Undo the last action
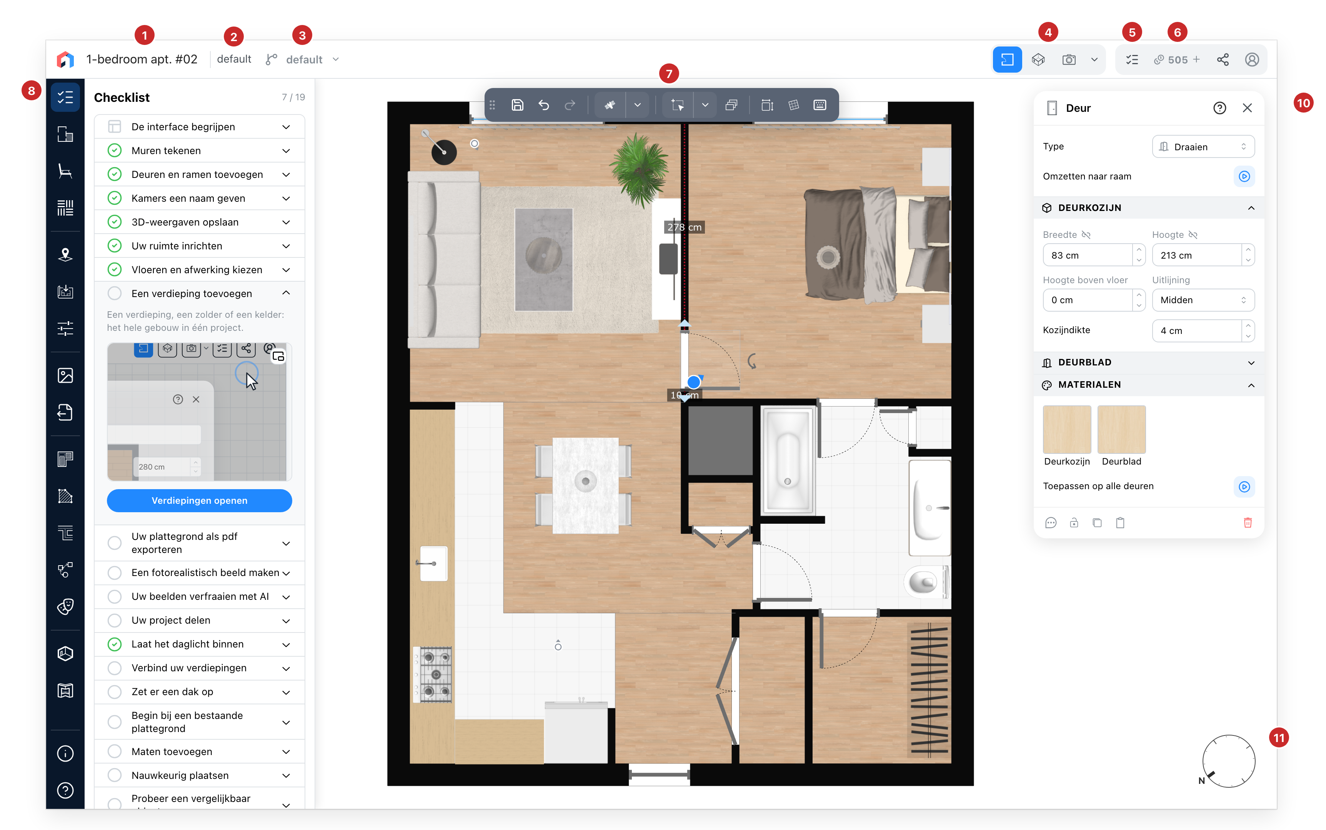 click(x=543, y=105)
